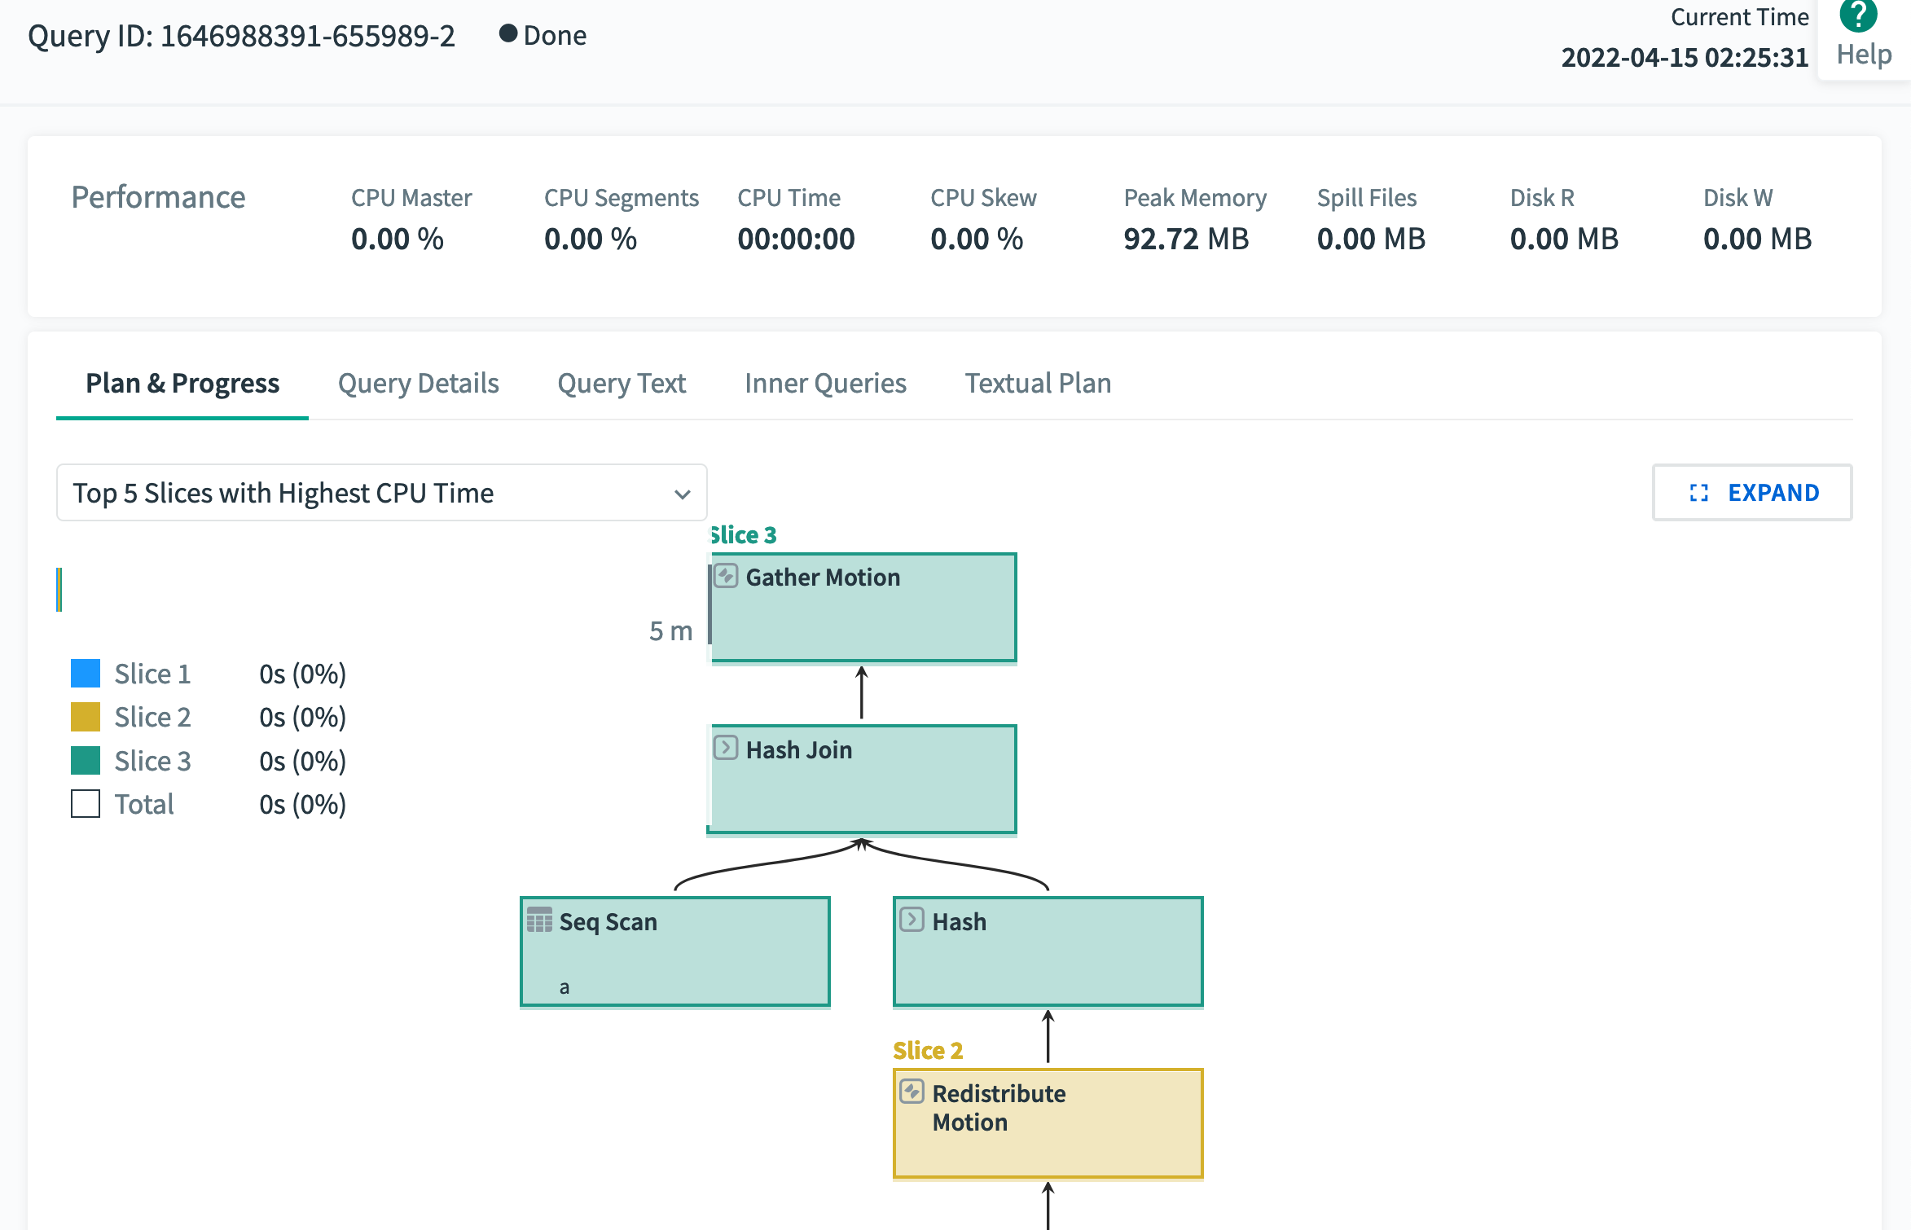Screen dimensions: 1911x1230
Task: Select the Redistribute Motion plan node
Action: 1048,1123
